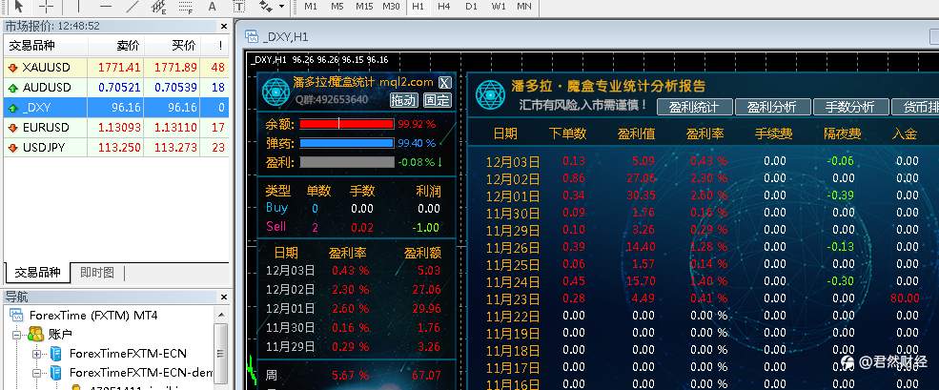Screen dimensions: 939x390
Task: Switch chart to M1 timeframe
Action: pos(311,6)
